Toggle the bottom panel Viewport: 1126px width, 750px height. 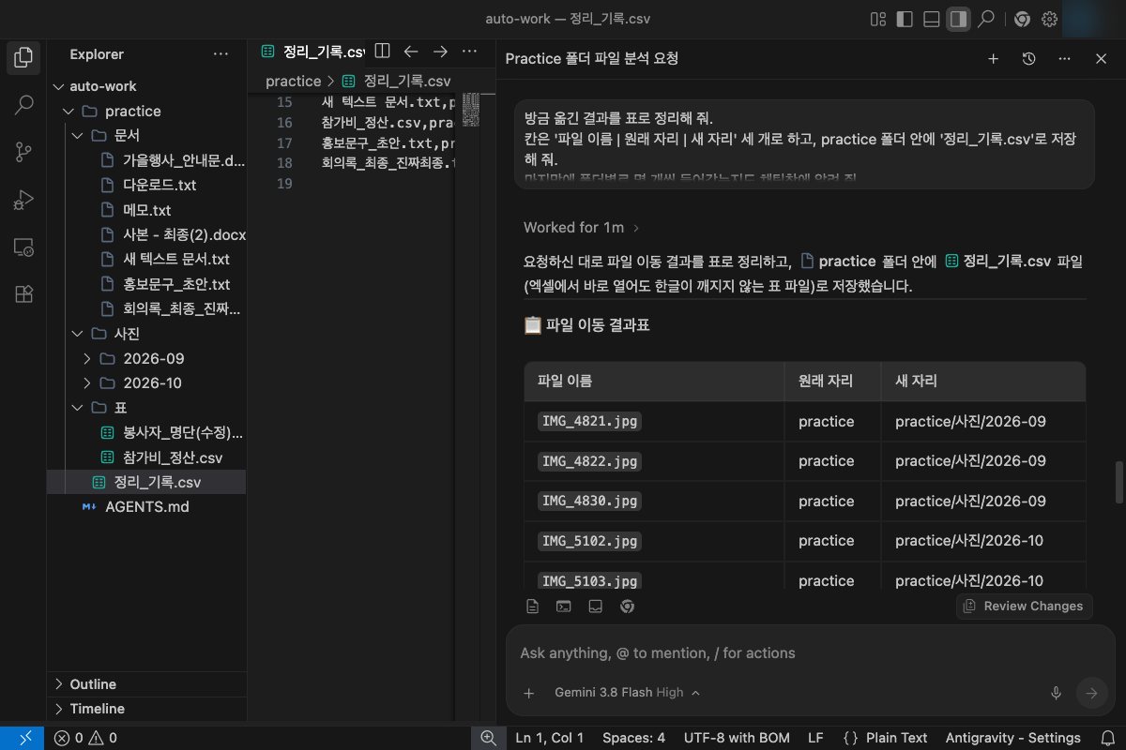pyautogui.click(x=932, y=19)
